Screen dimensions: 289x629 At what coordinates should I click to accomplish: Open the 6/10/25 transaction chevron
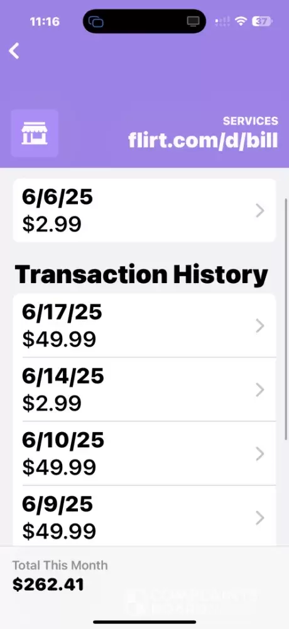point(260,454)
